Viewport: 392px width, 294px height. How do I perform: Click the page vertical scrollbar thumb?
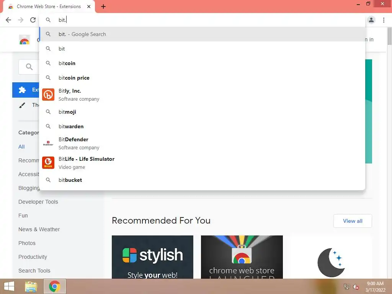point(389,36)
